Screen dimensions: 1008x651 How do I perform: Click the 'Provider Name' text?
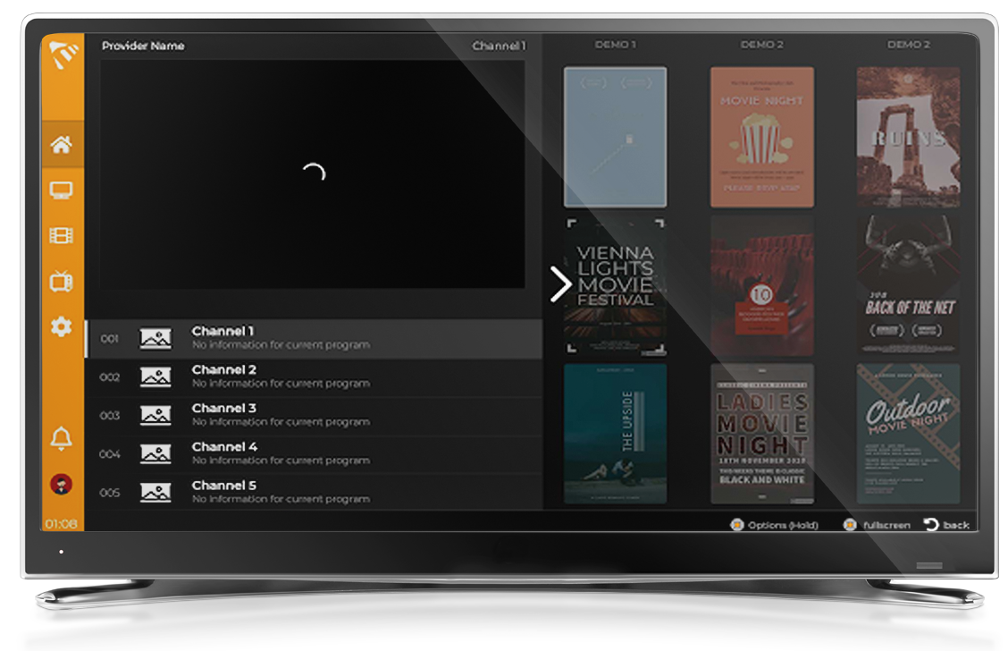[143, 46]
